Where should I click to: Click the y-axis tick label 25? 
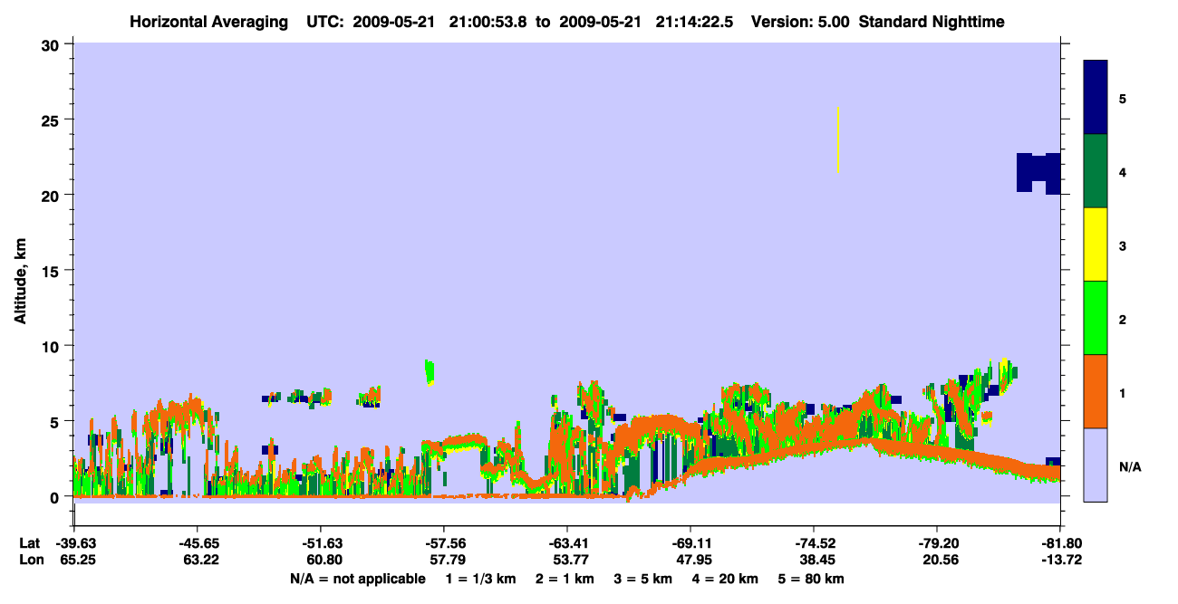(x=53, y=120)
